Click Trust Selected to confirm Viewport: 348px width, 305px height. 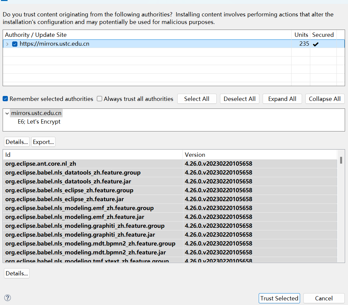coord(279,298)
